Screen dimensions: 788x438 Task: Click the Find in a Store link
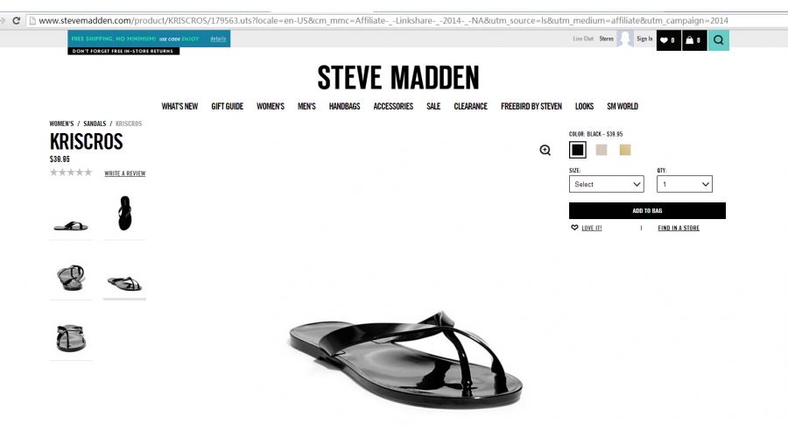click(679, 228)
